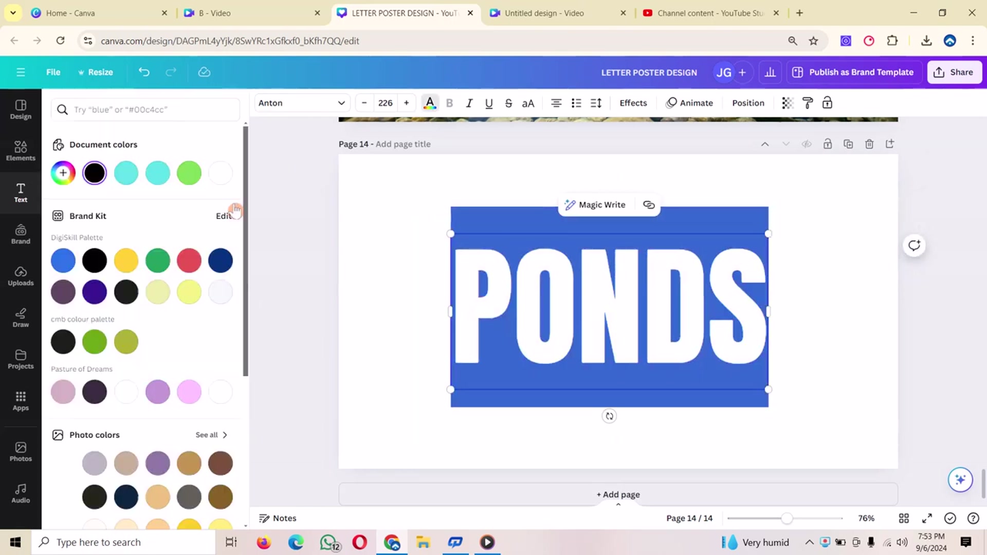Click the cloud save status icon

pos(204,72)
